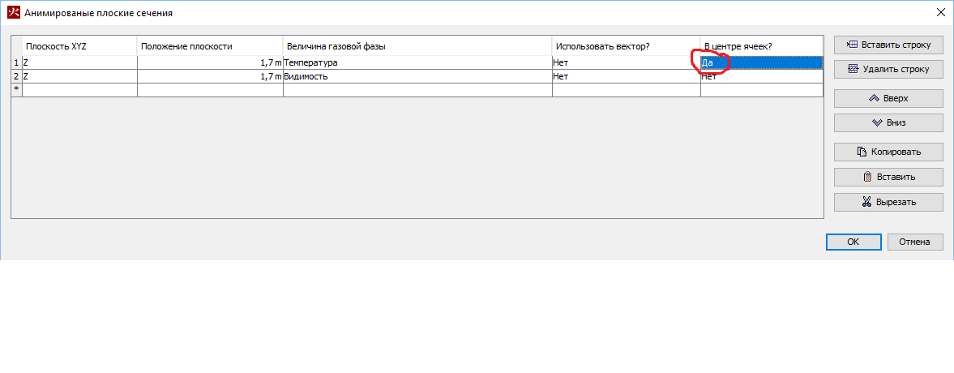The width and height of the screenshot is (954, 373).
Task: Move the row up with Вверх
Action: (888, 98)
